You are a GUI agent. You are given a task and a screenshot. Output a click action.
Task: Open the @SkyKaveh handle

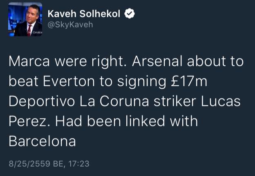pyautogui.click(x=70, y=25)
